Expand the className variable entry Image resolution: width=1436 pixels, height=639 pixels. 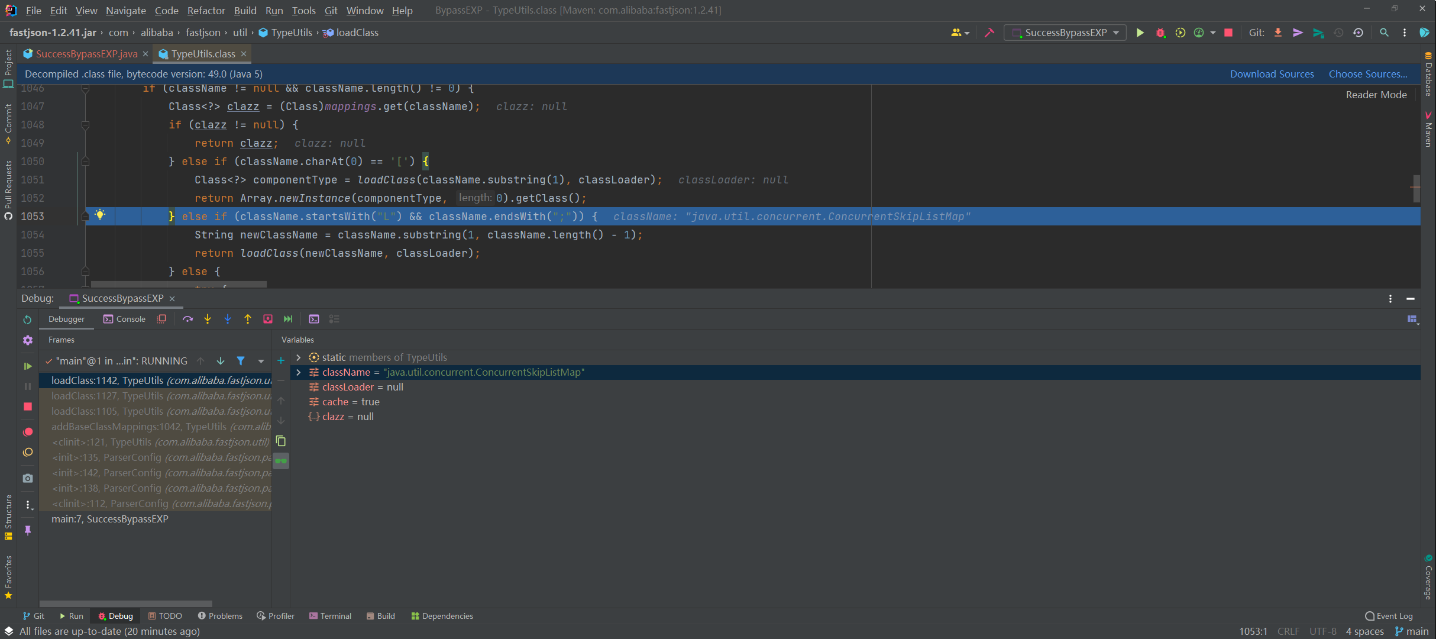298,372
